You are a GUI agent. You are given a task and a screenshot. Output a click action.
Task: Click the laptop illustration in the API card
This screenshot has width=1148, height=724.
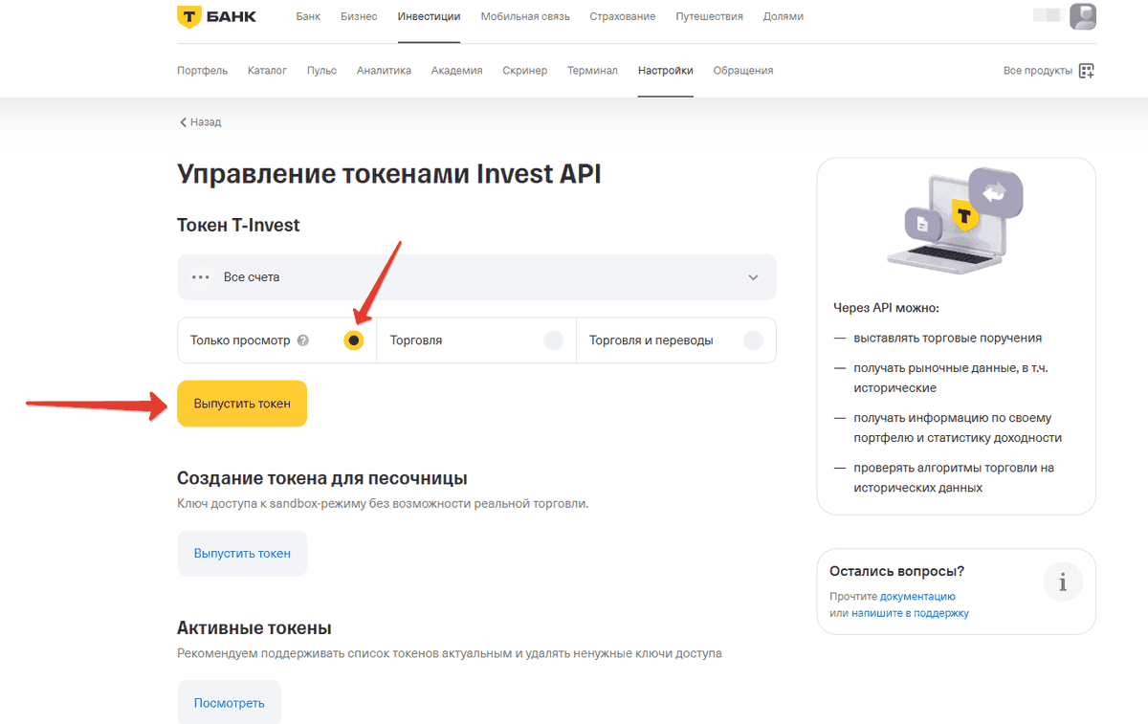pos(957,220)
